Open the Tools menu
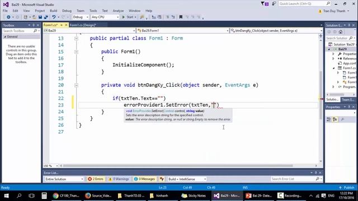 point(93,11)
